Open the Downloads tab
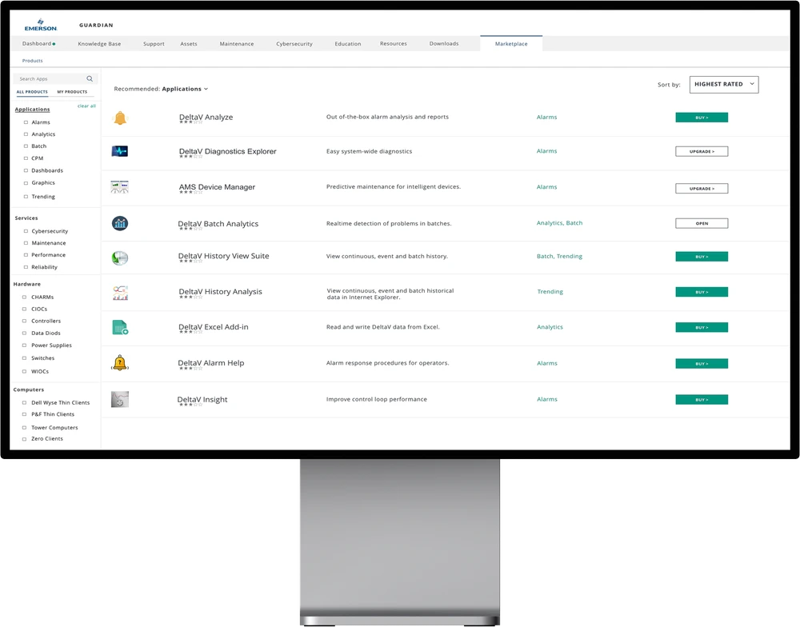 click(444, 44)
